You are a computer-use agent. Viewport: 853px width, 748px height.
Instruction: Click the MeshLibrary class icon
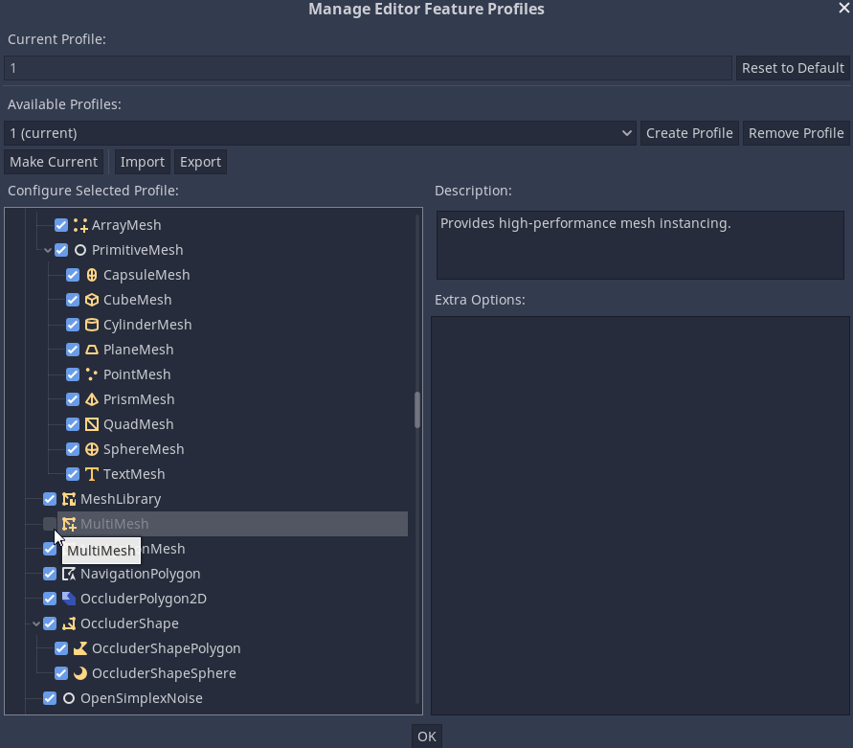point(68,498)
